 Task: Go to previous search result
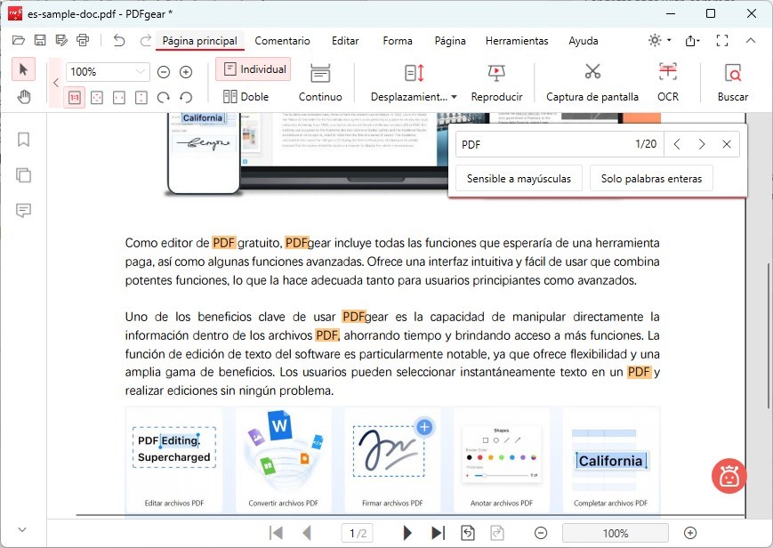point(677,144)
